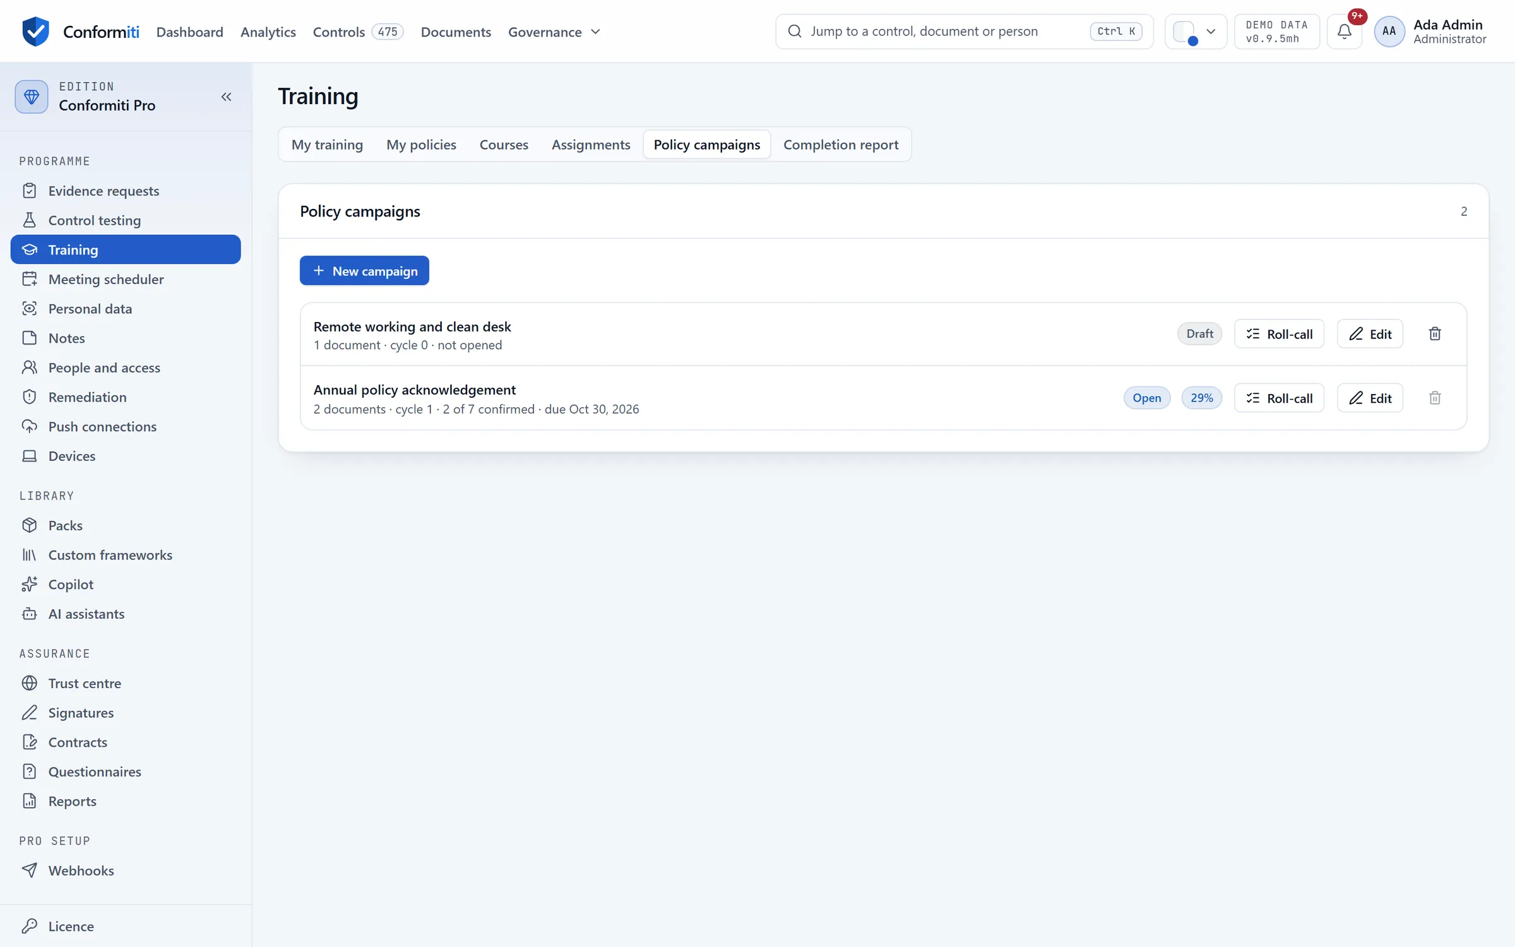This screenshot has width=1515, height=947.
Task: Open Webhooks setup
Action: [x=126, y=870]
